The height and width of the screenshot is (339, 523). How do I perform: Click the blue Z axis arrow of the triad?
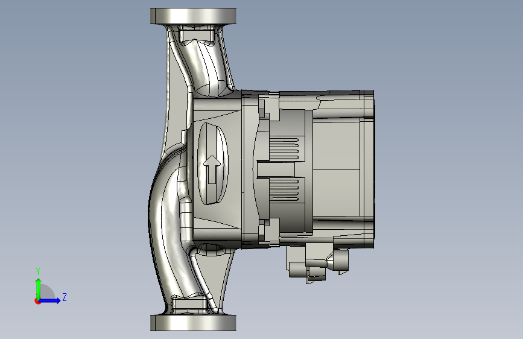[50, 300]
